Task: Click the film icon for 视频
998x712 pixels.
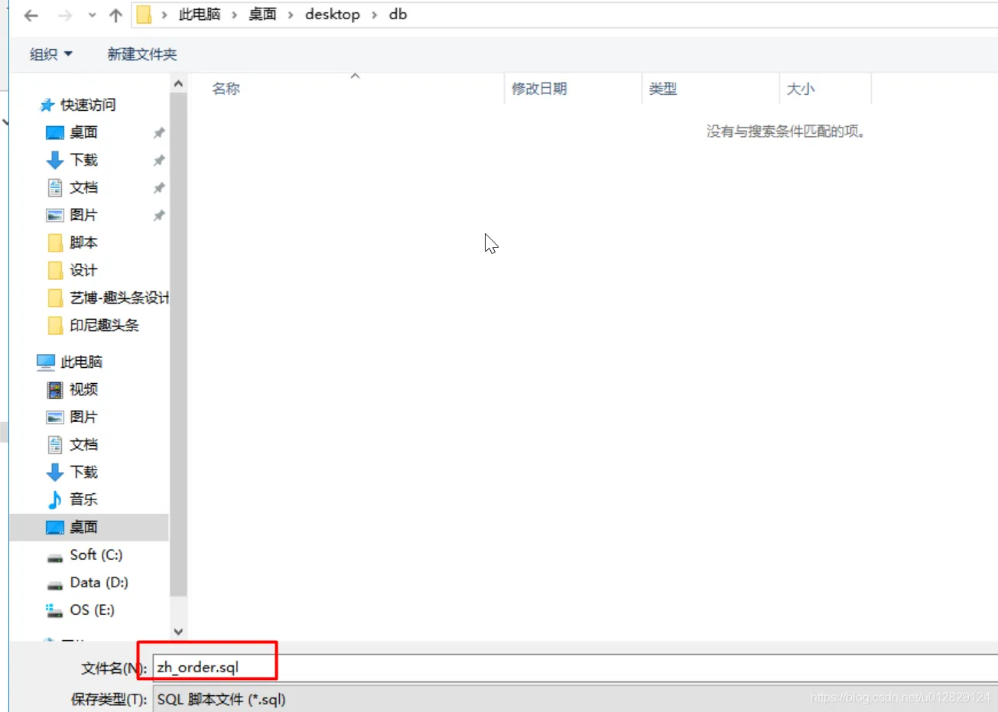Action: [x=55, y=389]
